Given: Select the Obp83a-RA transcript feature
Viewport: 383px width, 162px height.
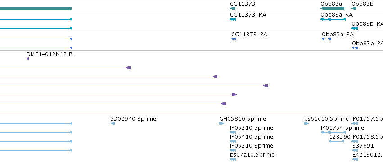Looking at the screenshot, I should pos(333,19).
